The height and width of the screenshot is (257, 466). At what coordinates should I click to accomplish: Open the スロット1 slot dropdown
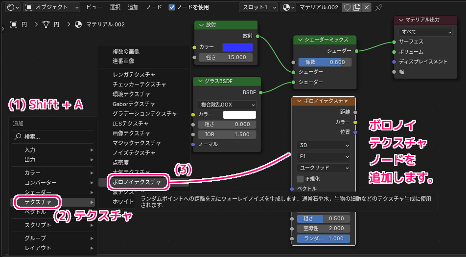(258, 7)
